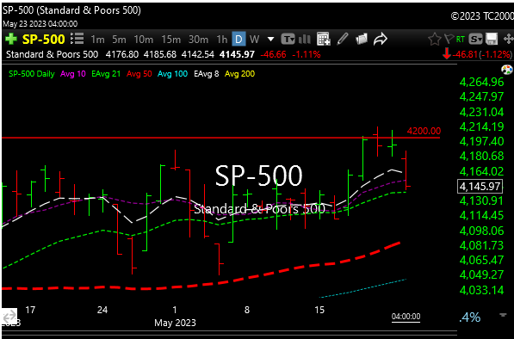
Task: Switch to the 30m time frame
Action: click(198, 40)
